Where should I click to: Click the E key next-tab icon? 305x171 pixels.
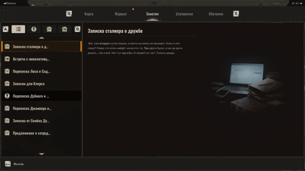coord(236,13)
